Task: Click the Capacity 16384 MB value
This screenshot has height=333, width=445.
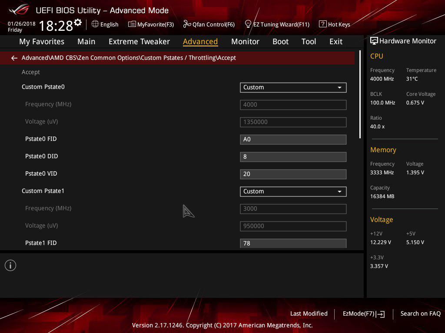Action: tap(382, 196)
